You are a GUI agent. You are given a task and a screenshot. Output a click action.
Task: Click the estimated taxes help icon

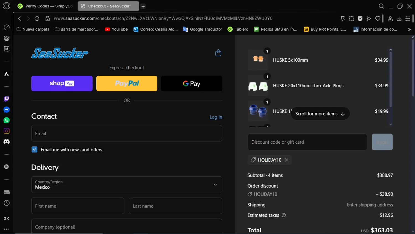[284, 215]
